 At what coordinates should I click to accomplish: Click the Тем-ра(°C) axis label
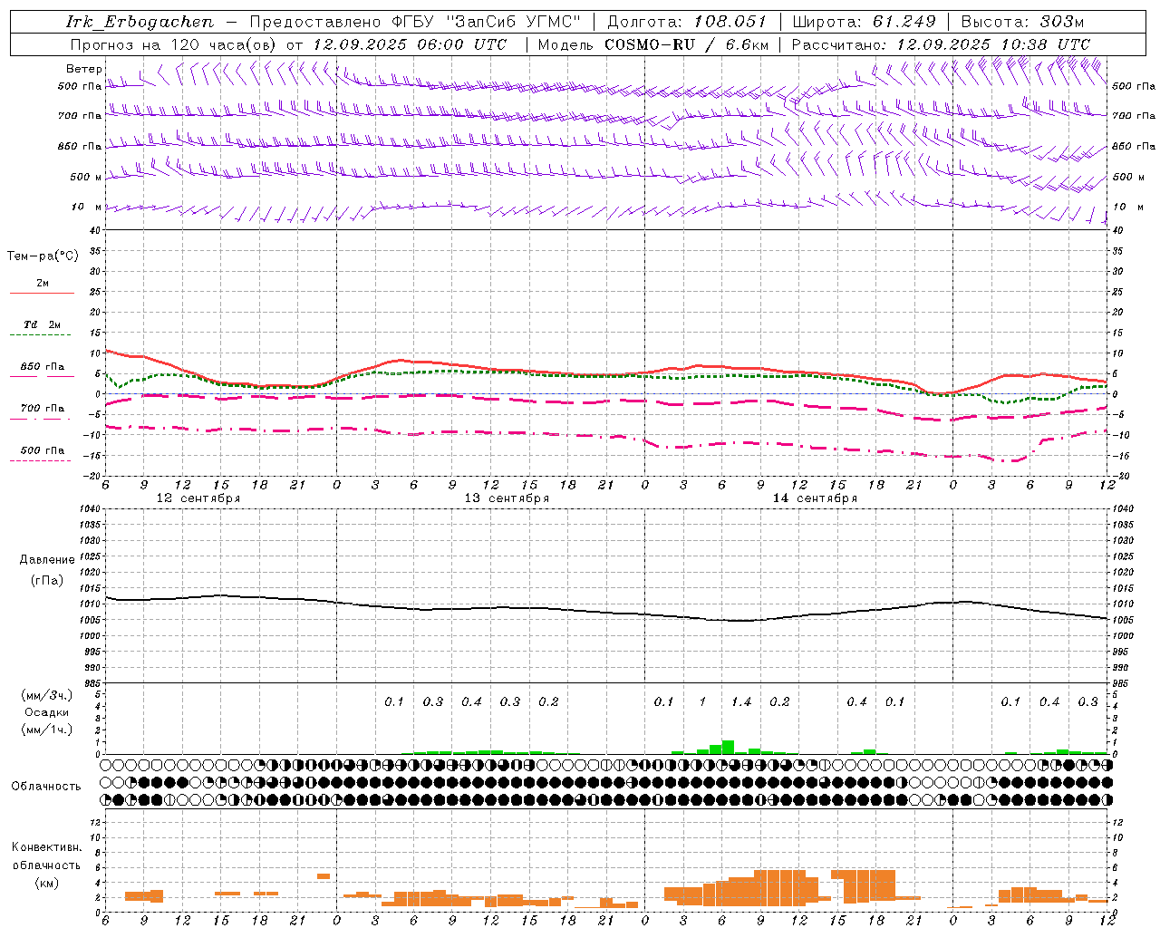click(x=43, y=256)
